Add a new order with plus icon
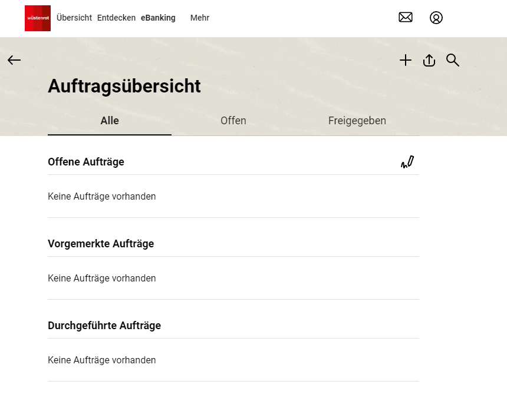 (406, 60)
